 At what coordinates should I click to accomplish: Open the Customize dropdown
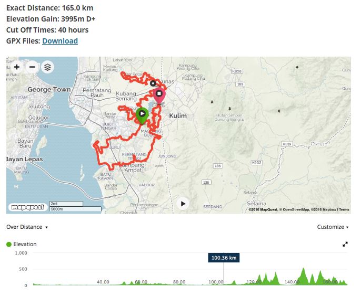tap(333, 227)
